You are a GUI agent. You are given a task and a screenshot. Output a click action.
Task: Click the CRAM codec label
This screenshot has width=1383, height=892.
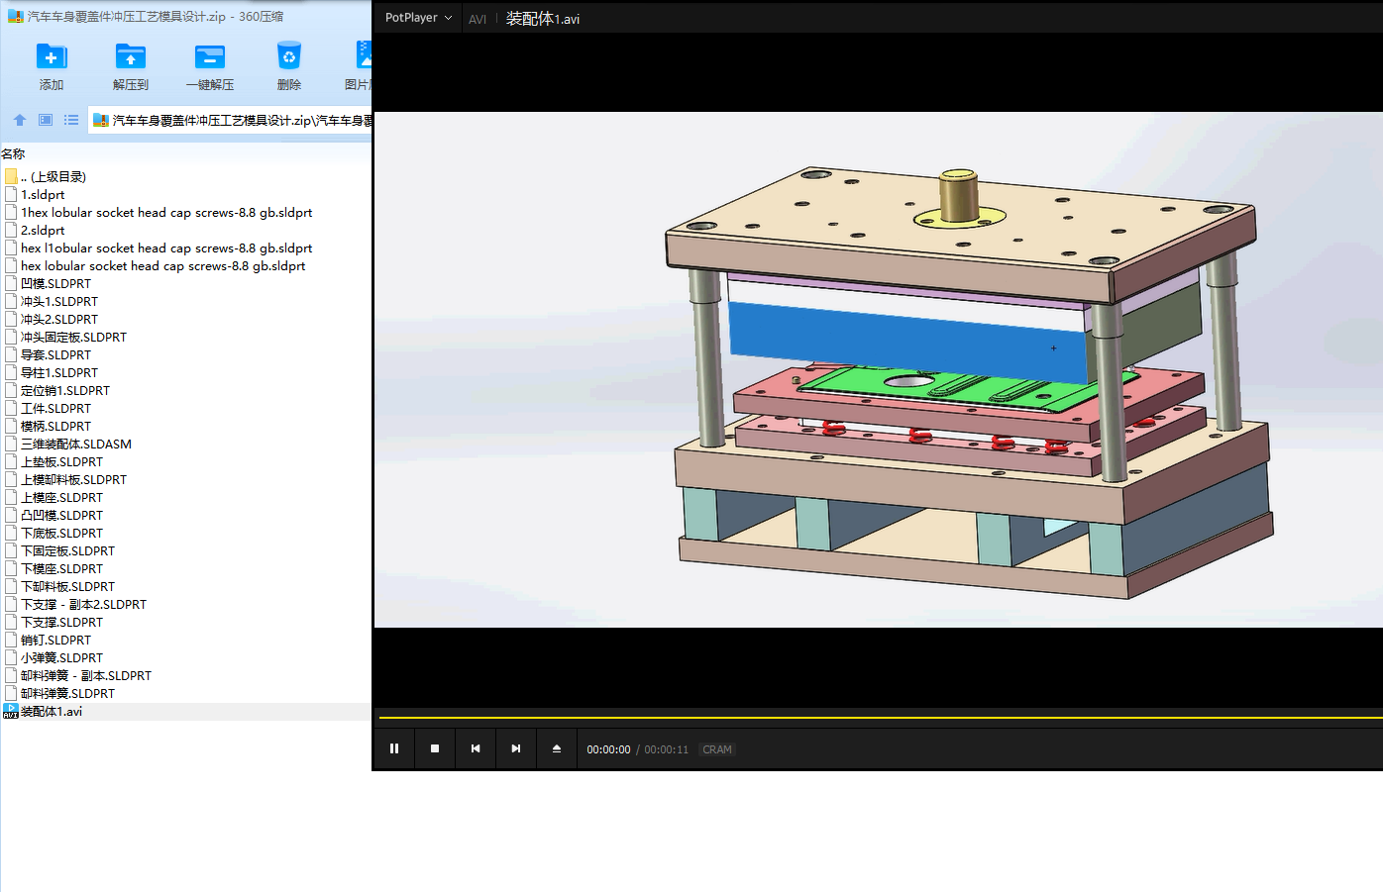pyautogui.click(x=717, y=749)
